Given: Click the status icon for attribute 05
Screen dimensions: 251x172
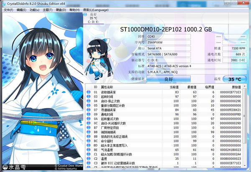Looking at the screenshot, I should tap(89, 105).
